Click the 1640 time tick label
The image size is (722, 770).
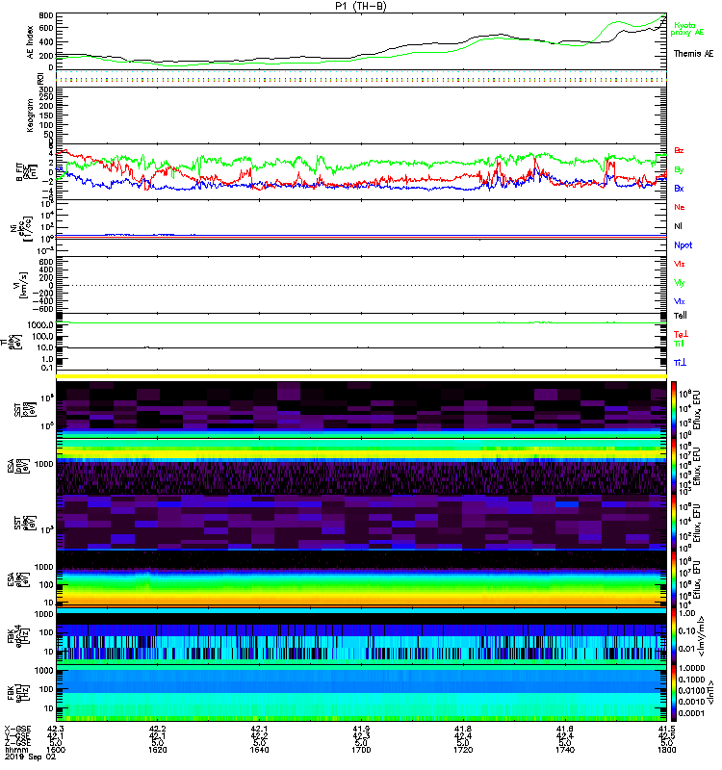[259, 750]
